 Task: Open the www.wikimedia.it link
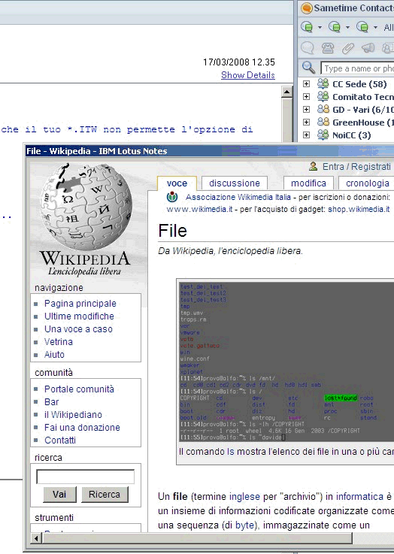[199, 209]
